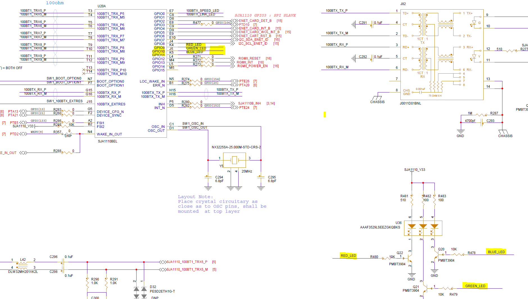Viewport: 528px width, 299px height.
Task: Click the Q22 PMBT3904 transistor symbol
Action: pyautogui.click(x=408, y=258)
